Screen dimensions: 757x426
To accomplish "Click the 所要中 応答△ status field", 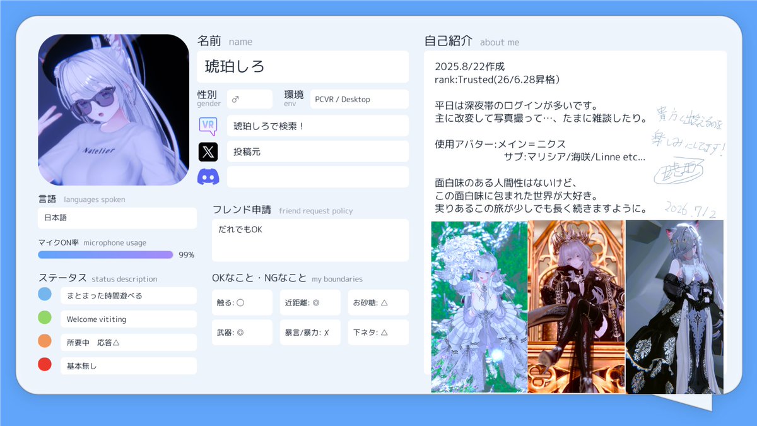I will coord(129,342).
